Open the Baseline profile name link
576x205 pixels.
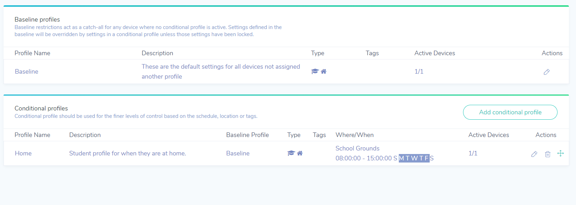(x=27, y=72)
